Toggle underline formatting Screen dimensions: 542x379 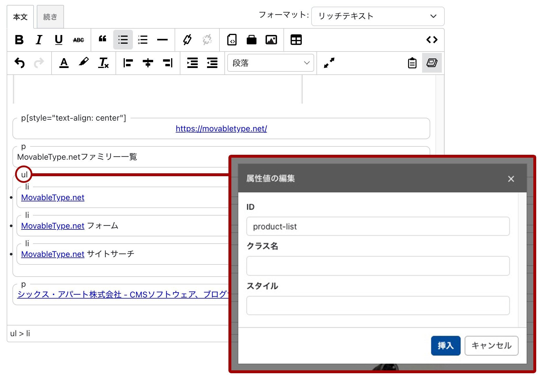click(x=58, y=40)
